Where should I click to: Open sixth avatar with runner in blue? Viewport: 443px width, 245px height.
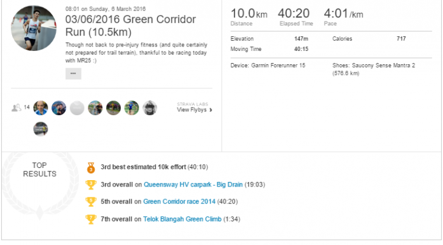(x=132, y=108)
